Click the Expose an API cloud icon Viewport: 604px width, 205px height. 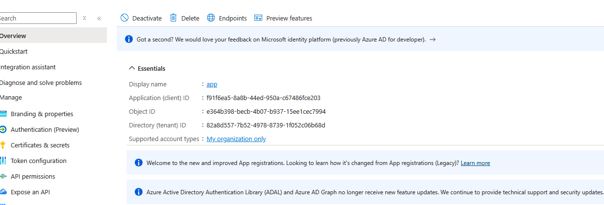coord(3,192)
